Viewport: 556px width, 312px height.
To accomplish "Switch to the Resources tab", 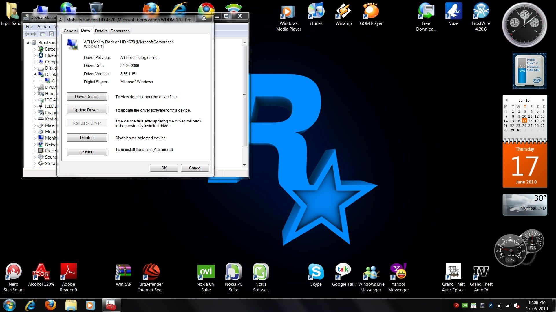I will click(x=120, y=31).
